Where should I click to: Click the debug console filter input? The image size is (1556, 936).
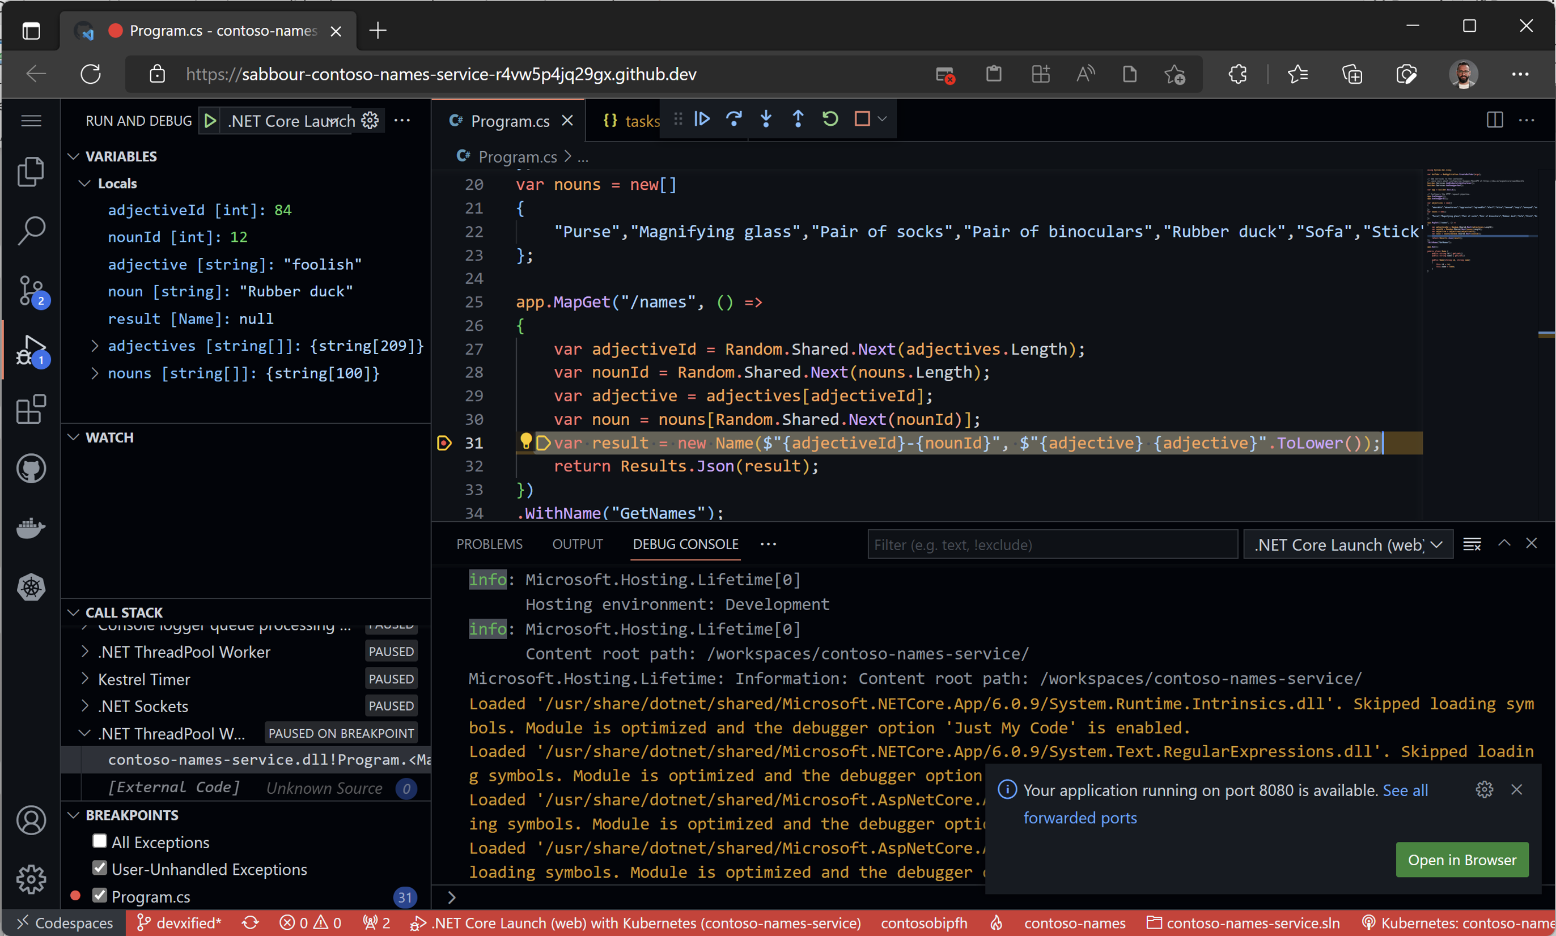coord(1052,544)
